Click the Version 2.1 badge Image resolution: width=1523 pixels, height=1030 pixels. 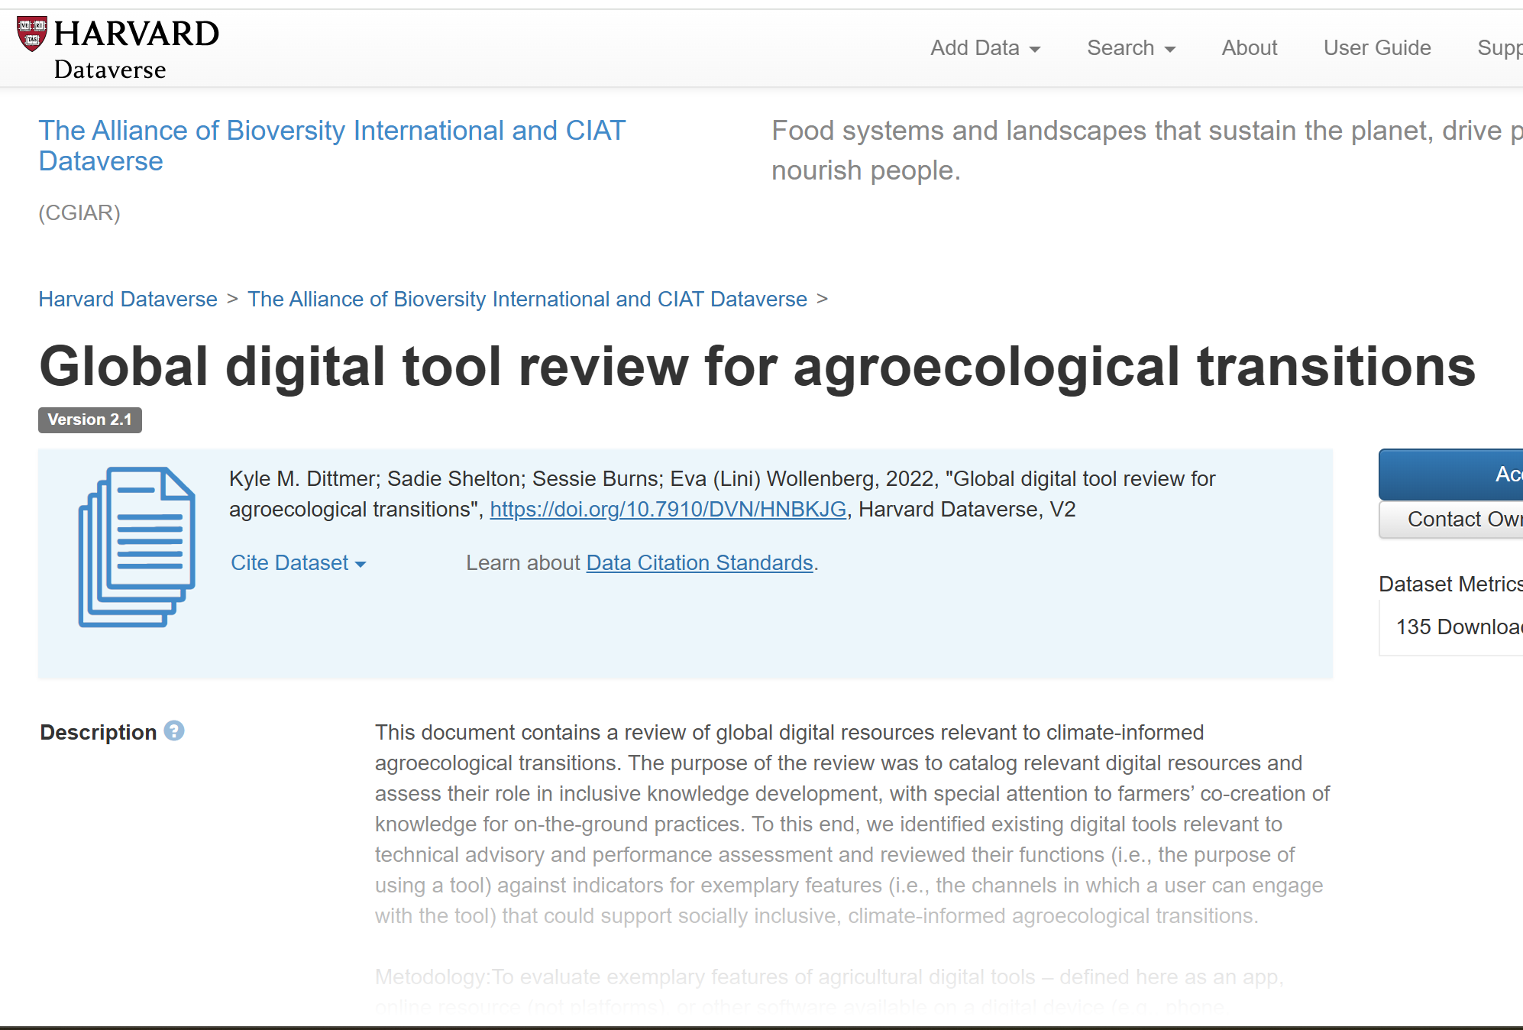(90, 420)
